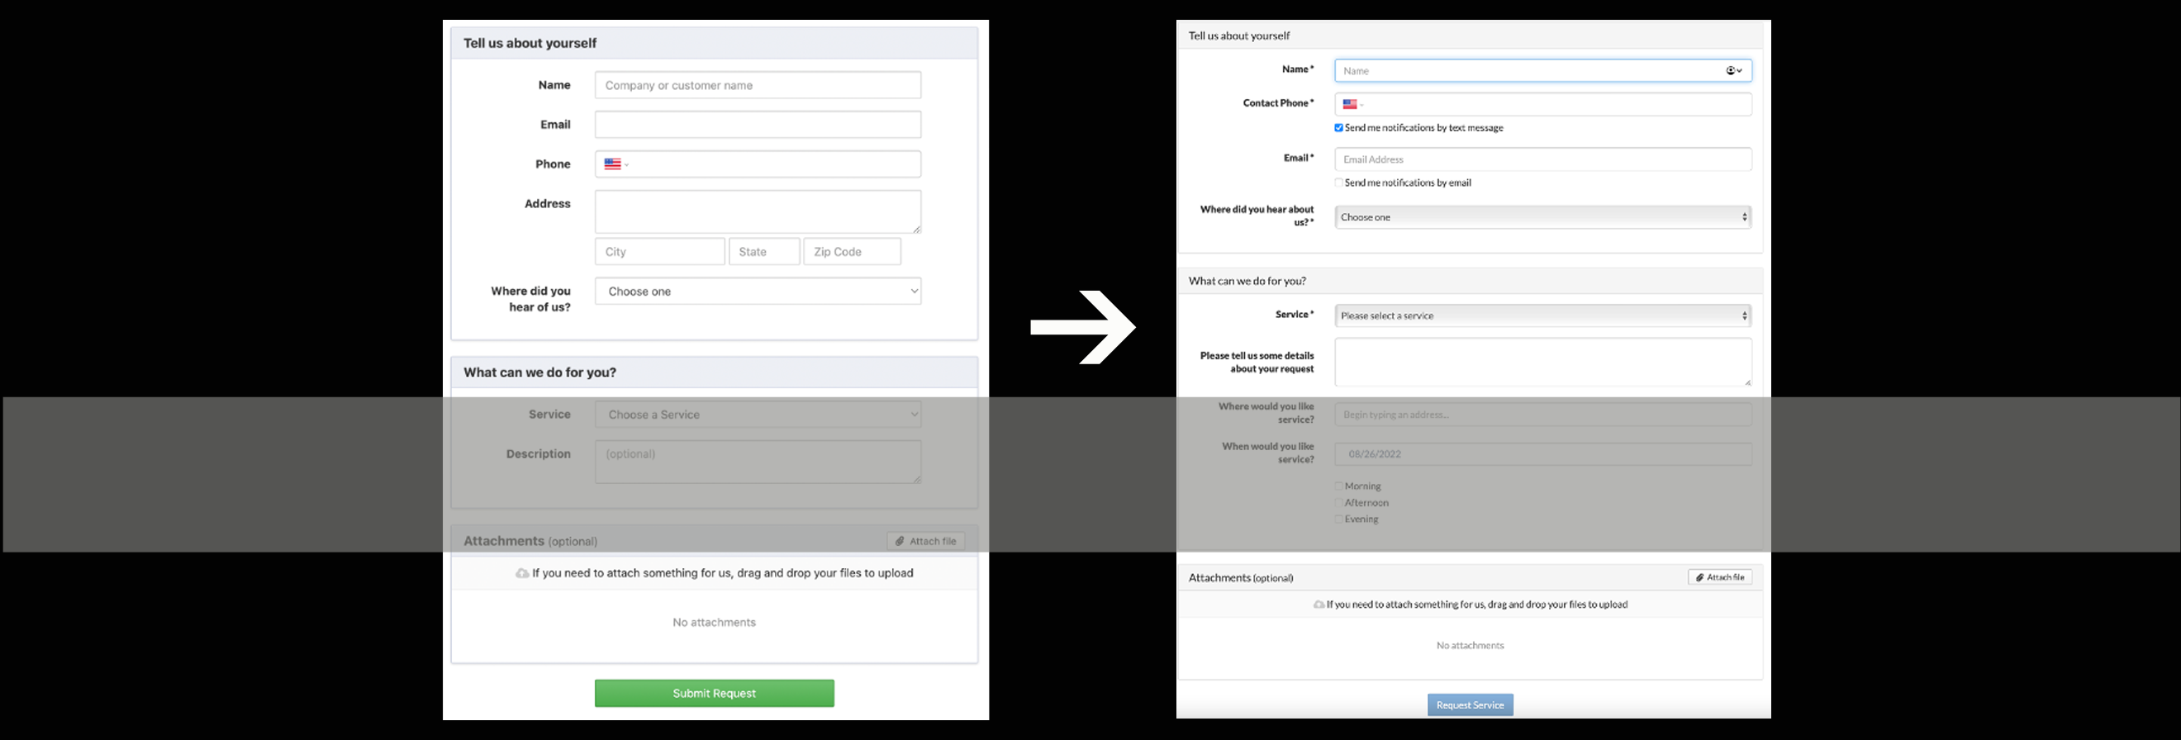This screenshot has width=2181, height=740.
Task: Click cloud upload icon in right form attachments
Action: 1319,605
